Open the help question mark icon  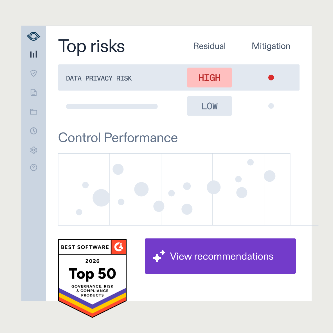pyautogui.click(x=33, y=167)
